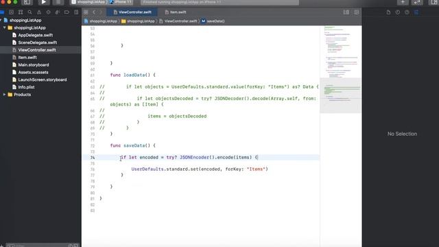Click line number 74 gutter
This screenshot has height=247, width=439.
coord(93,157)
